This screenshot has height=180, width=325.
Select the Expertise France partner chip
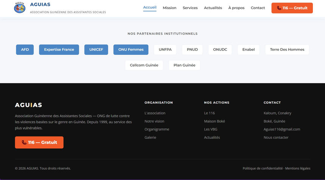click(59, 50)
